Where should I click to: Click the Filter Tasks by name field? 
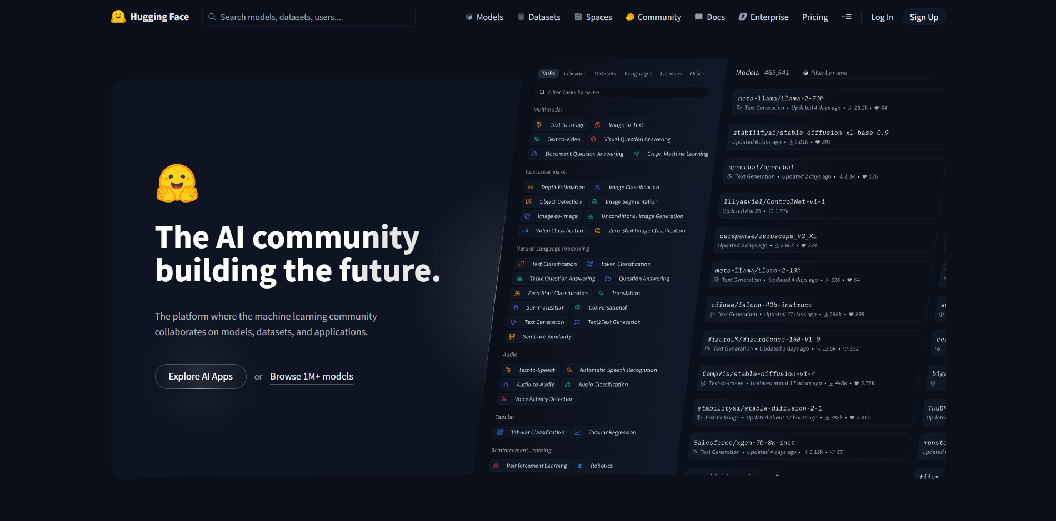click(x=622, y=93)
